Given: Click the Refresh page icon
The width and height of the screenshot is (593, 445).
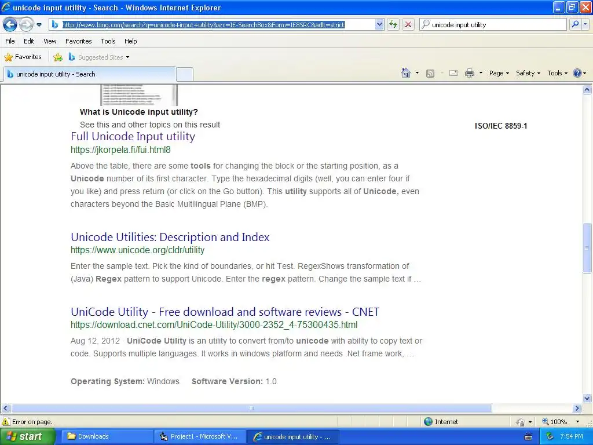Looking at the screenshot, I should tap(393, 24).
